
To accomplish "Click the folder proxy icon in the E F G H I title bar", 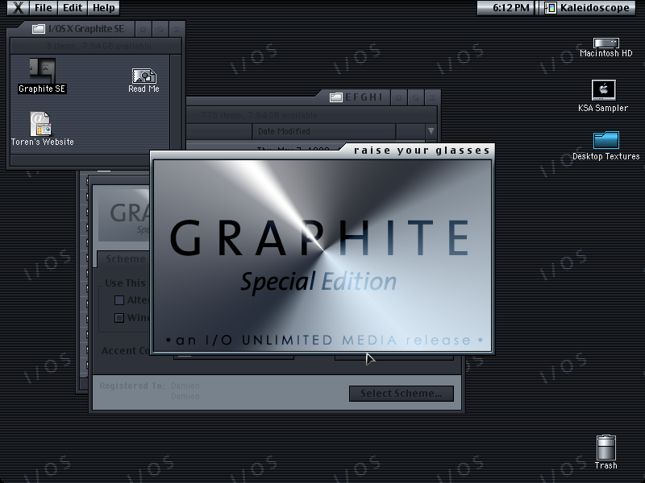I will (x=336, y=97).
